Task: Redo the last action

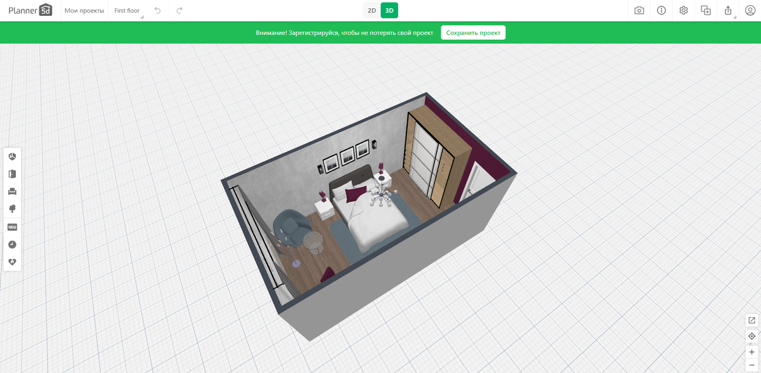Action: click(179, 11)
